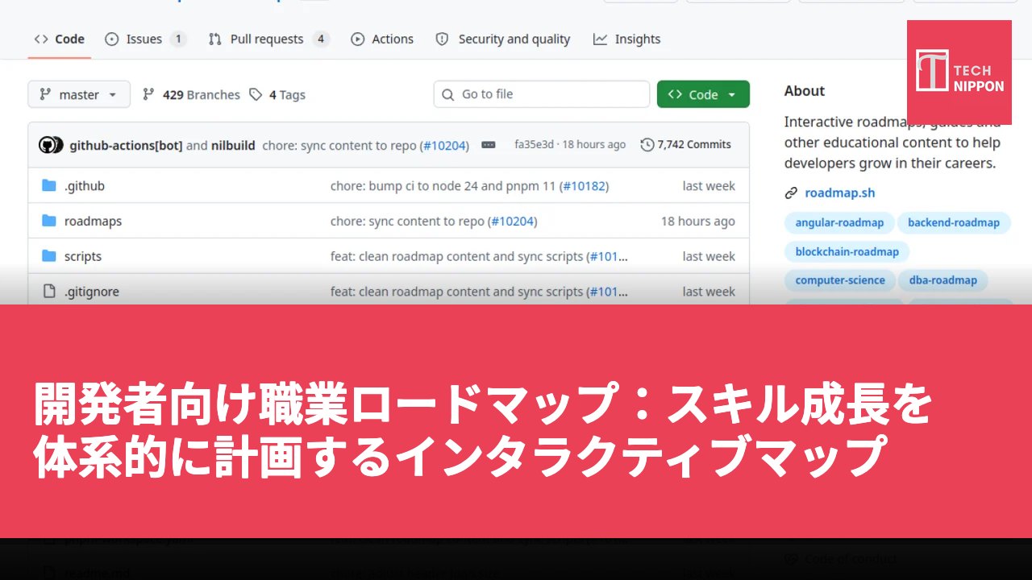View the Insights tab
The image size is (1032, 580).
(626, 39)
